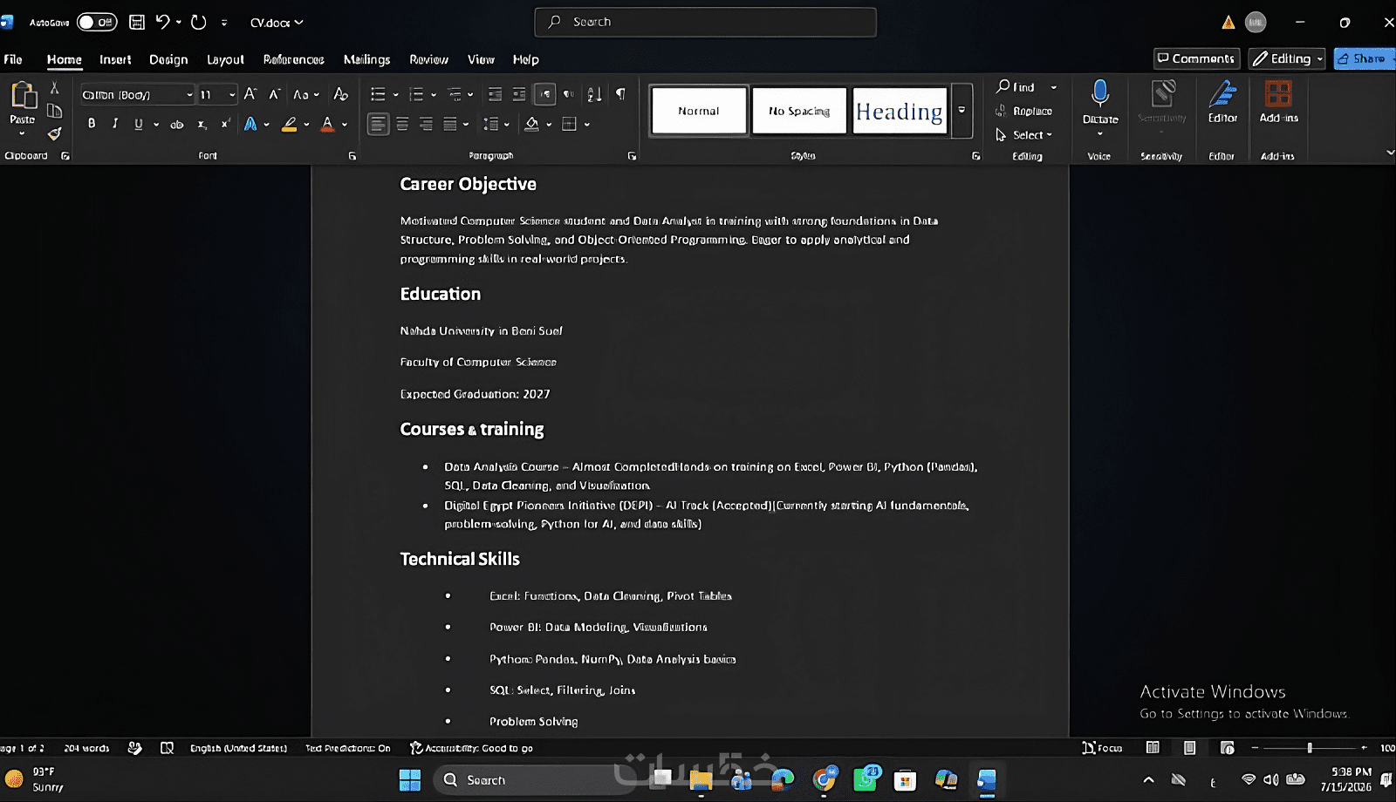Open the Review tab
The height and width of the screenshot is (802, 1396).
point(428,59)
